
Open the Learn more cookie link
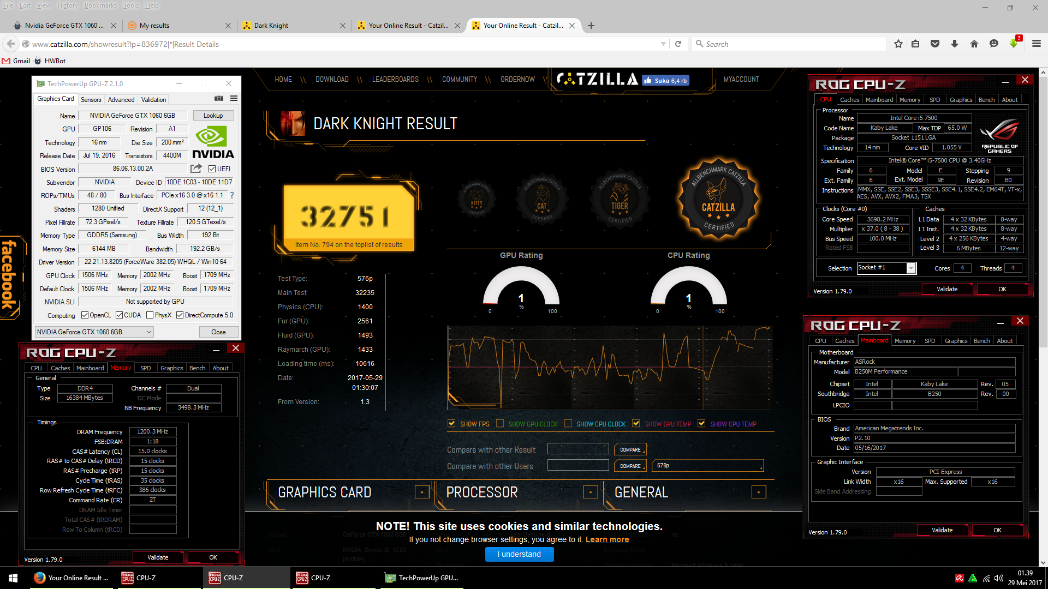pyautogui.click(x=607, y=539)
